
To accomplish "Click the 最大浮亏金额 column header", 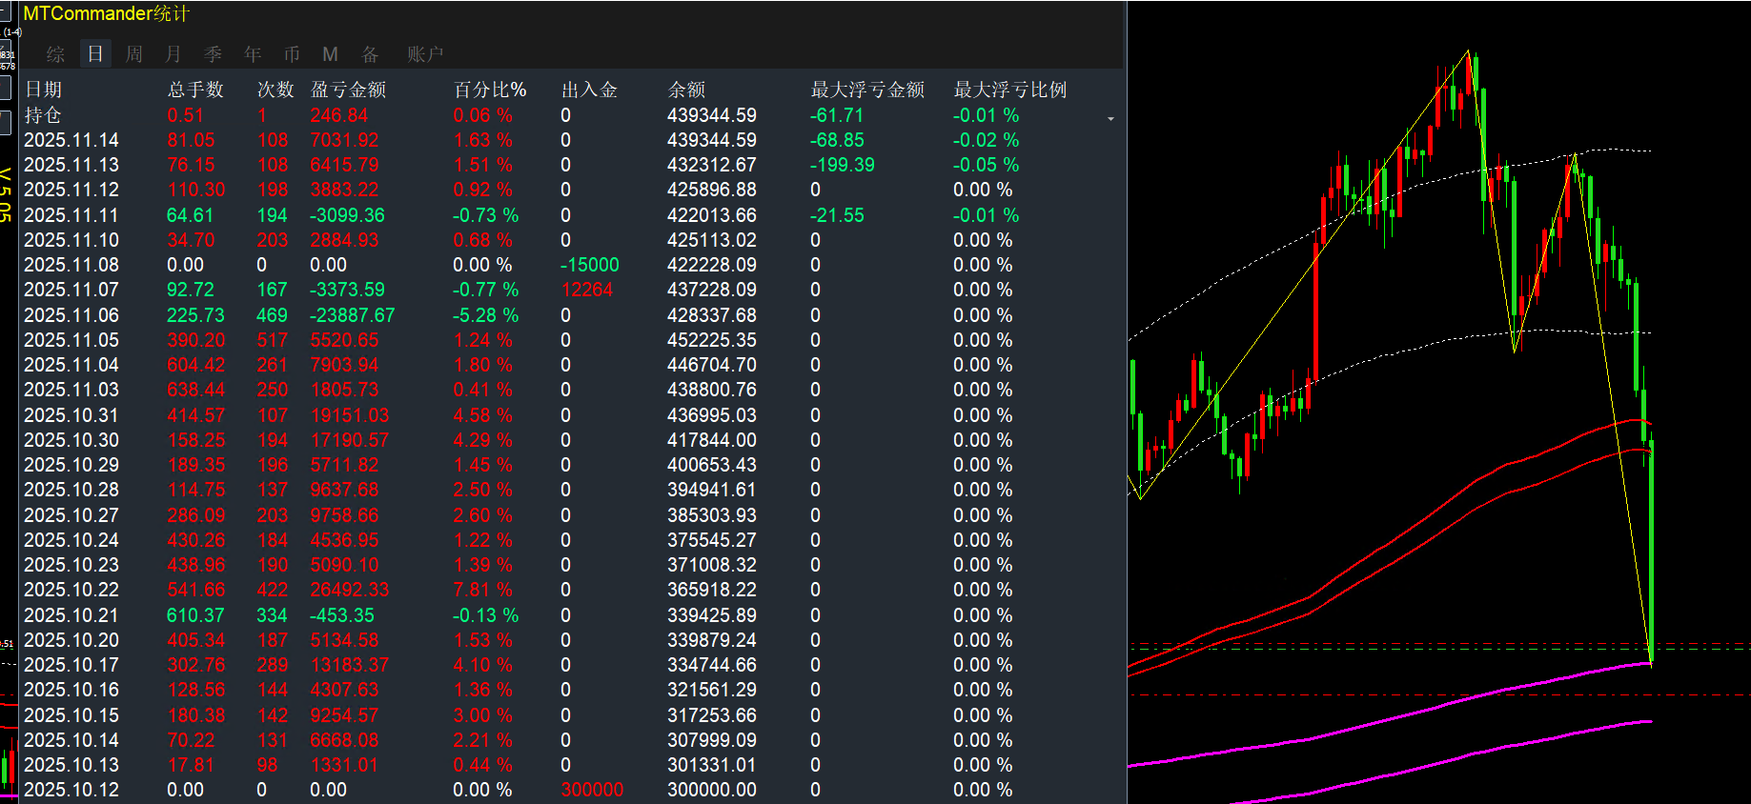I will pos(867,90).
